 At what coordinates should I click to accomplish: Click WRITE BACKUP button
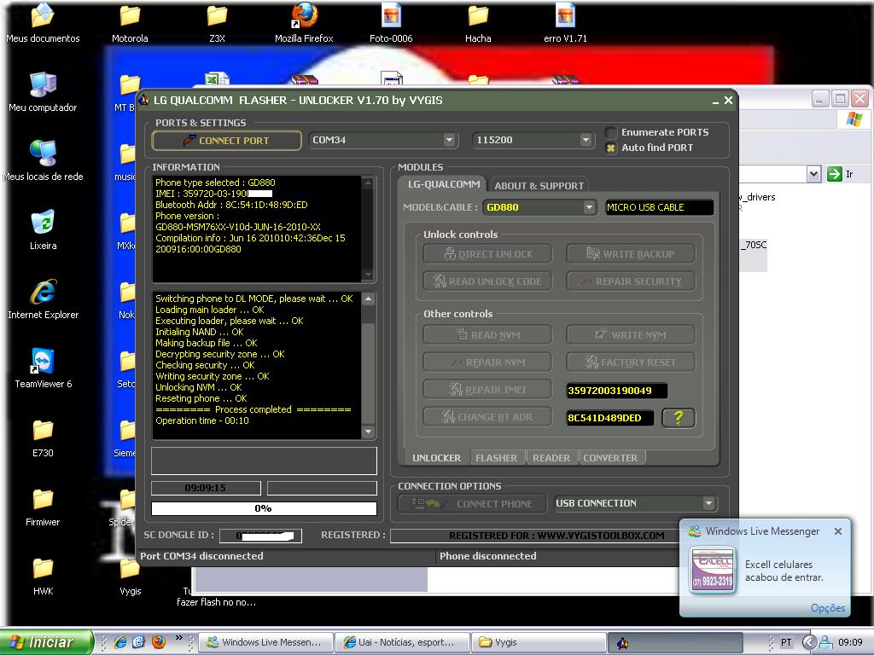pos(631,254)
